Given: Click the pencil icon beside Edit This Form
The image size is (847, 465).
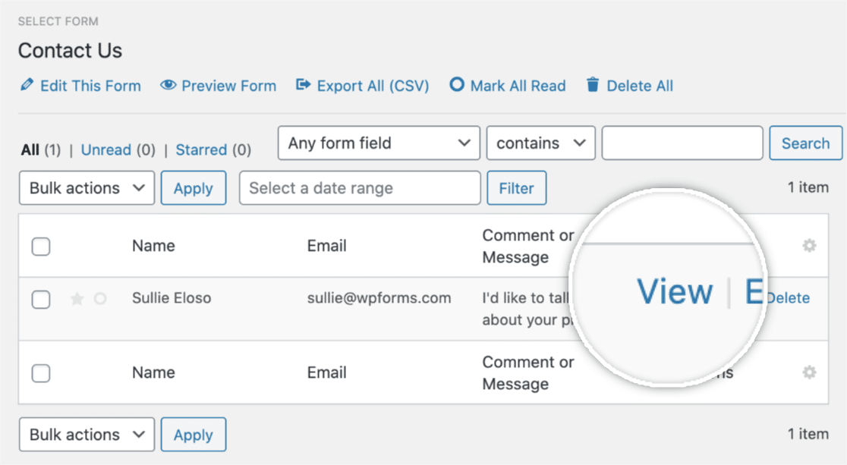Looking at the screenshot, I should tap(27, 85).
